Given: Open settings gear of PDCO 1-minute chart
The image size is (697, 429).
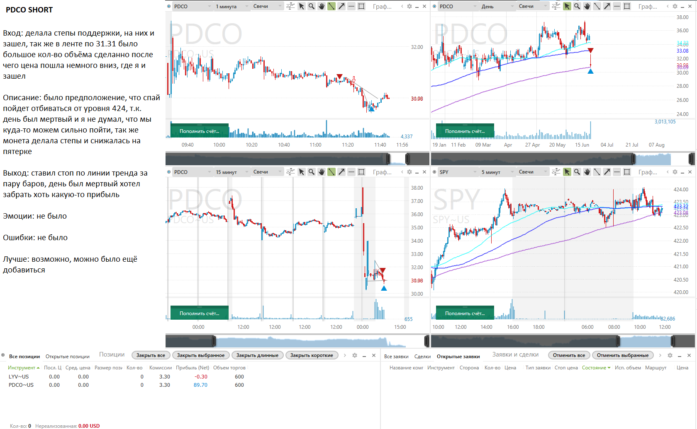Looking at the screenshot, I should 409,6.
